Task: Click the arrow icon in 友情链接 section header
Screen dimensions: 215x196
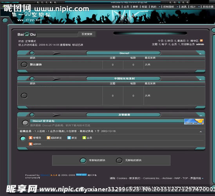Action: [56, 115]
